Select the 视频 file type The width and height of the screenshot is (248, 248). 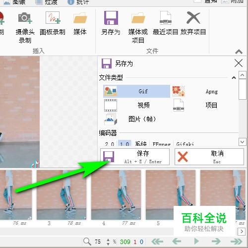136,105
